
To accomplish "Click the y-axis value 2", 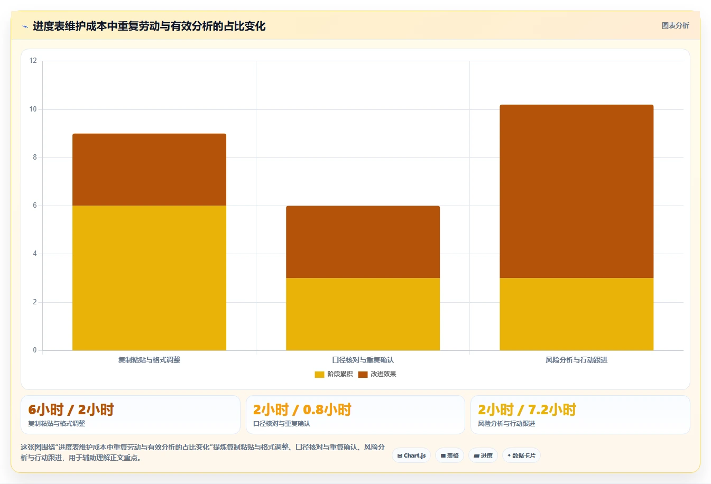I will point(35,302).
